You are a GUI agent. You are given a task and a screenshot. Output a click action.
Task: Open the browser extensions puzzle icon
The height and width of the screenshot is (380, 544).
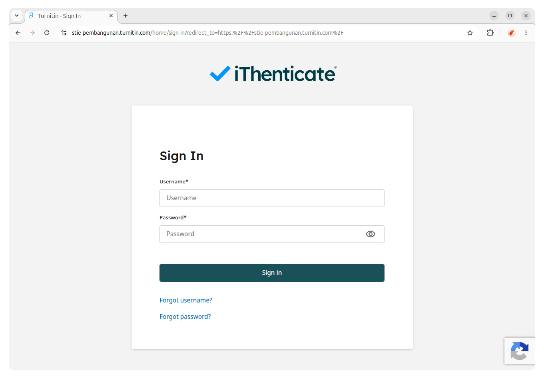490,33
